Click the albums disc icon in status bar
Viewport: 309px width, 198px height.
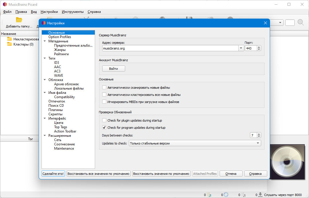point(226,195)
